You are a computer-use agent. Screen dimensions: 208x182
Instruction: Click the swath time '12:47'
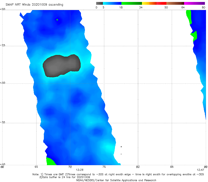(x=200, y=170)
